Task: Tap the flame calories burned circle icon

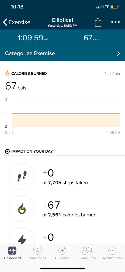Action: (22, 208)
